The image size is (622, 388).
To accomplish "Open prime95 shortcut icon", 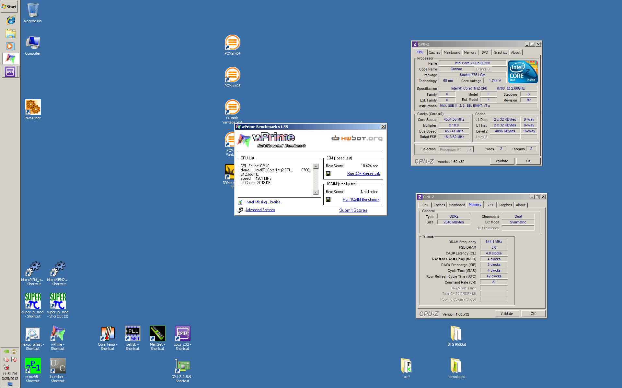I will pyautogui.click(x=33, y=371).
